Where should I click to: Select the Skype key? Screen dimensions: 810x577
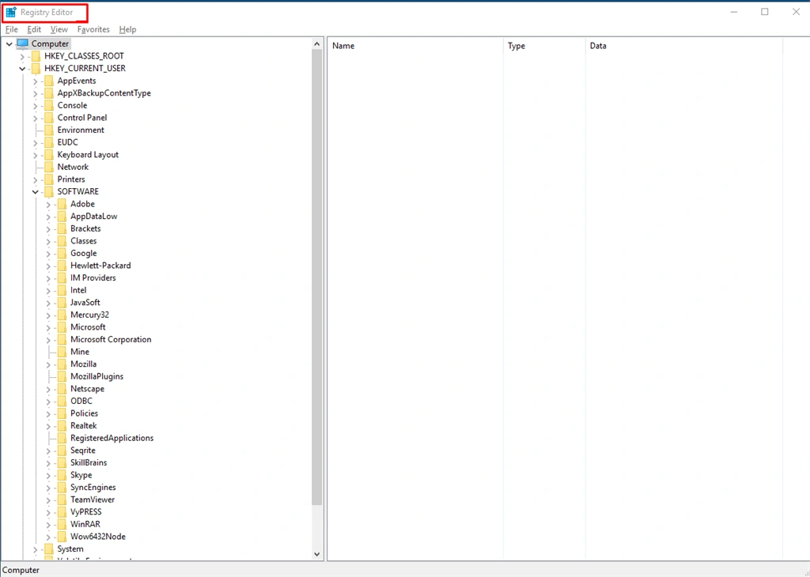pyautogui.click(x=81, y=475)
